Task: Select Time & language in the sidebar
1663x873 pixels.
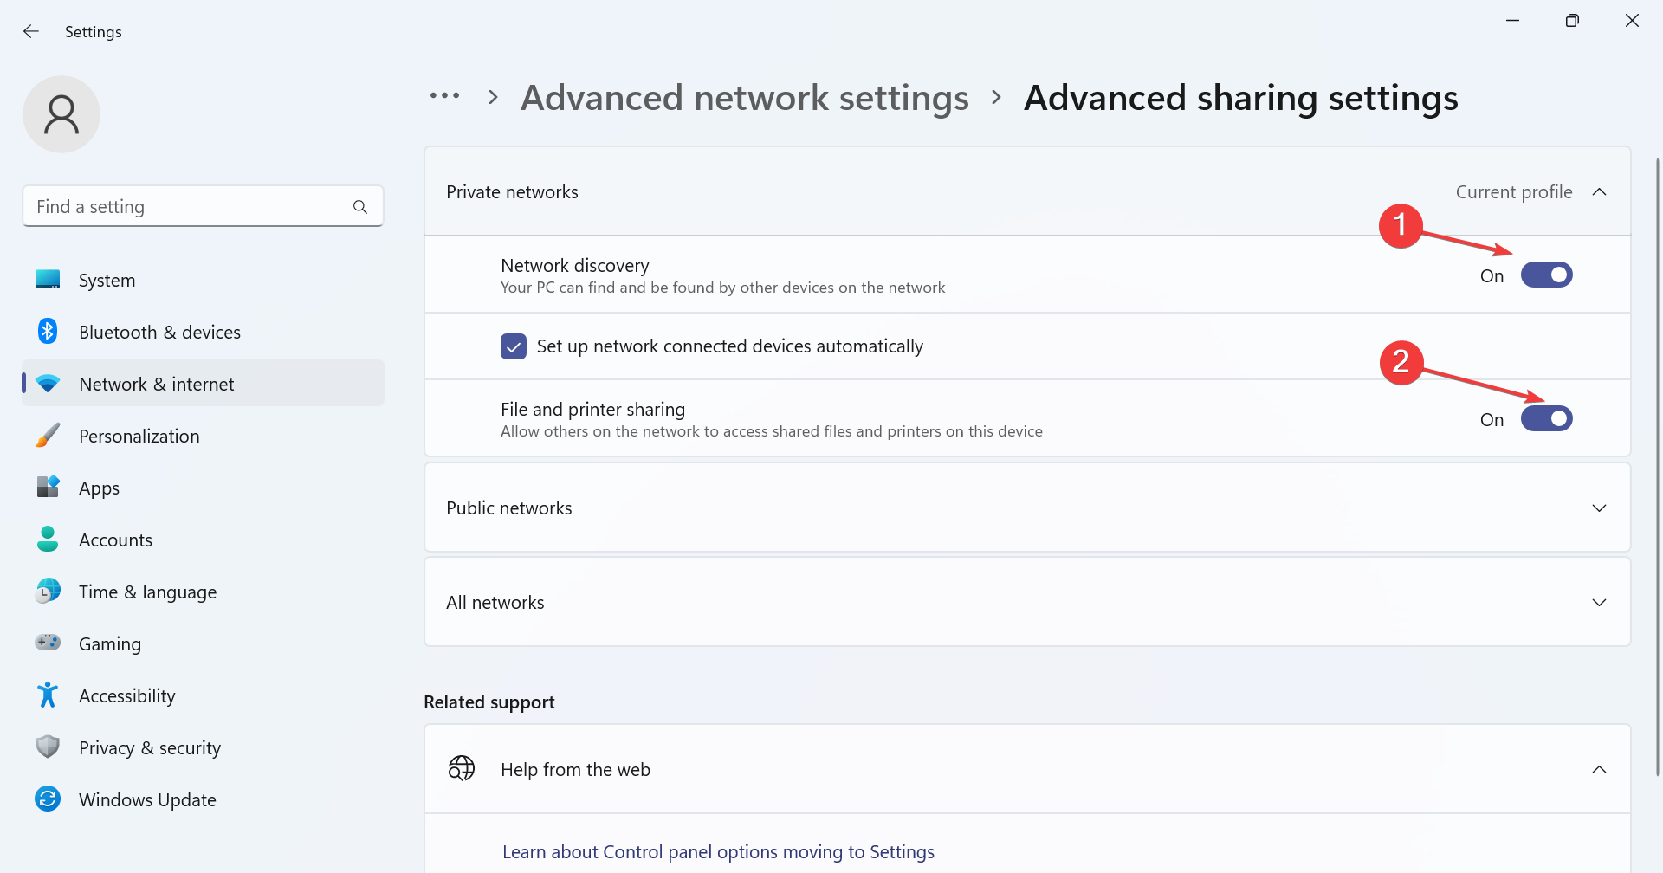Action: (147, 592)
